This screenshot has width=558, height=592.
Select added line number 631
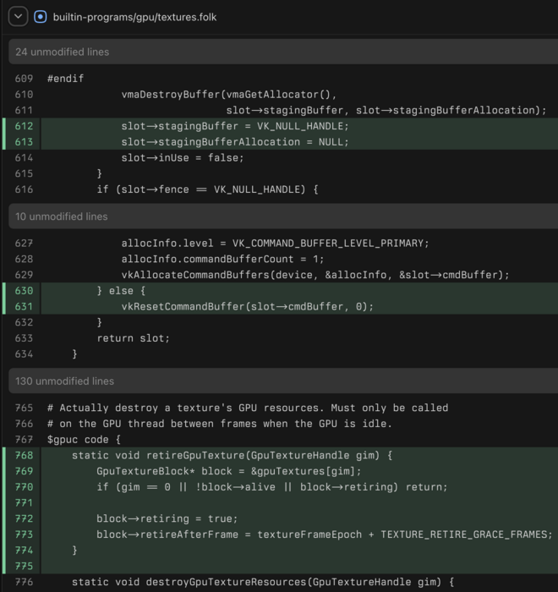point(24,306)
